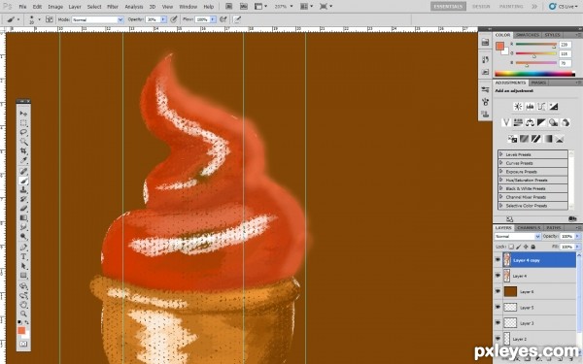Click the Exposure adjustment icon
This screenshot has height=364, width=583.
tap(553, 107)
